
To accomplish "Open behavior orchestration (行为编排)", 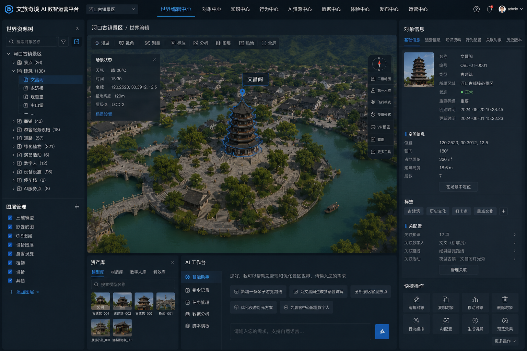I will coord(416,324).
